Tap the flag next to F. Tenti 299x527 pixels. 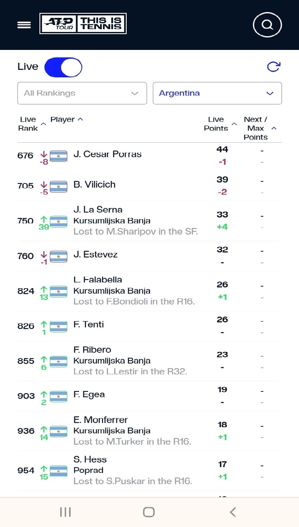59,327
